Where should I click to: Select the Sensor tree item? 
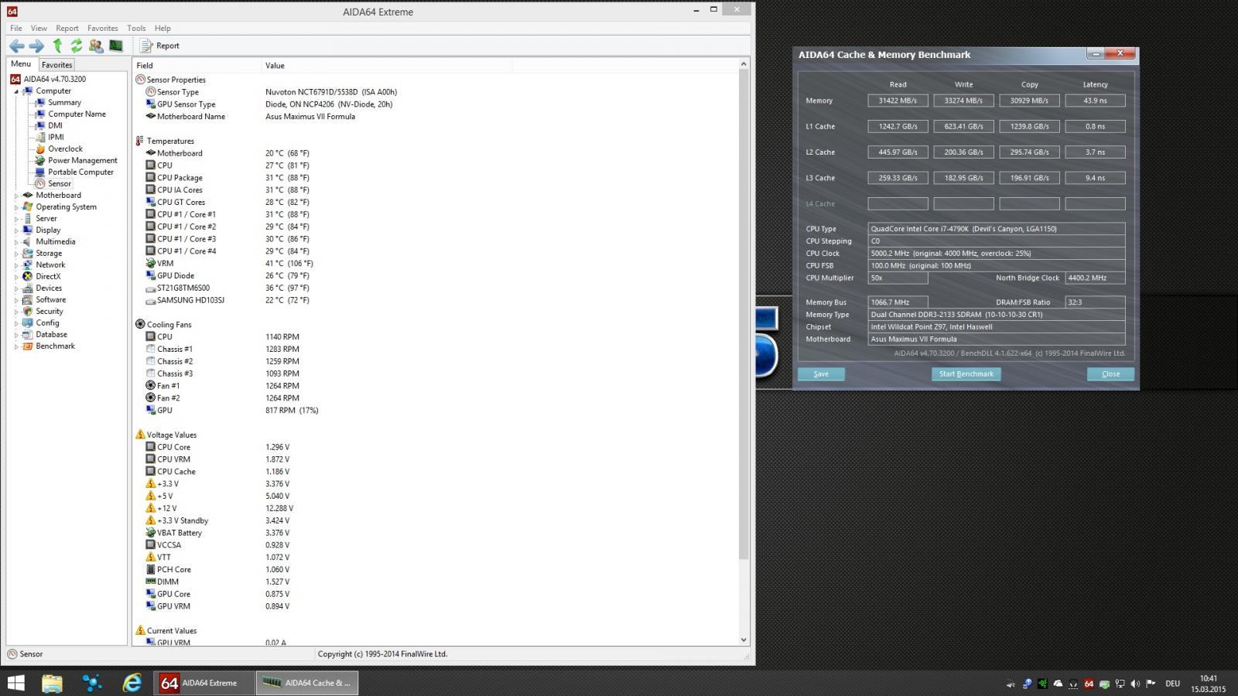point(60,183)
